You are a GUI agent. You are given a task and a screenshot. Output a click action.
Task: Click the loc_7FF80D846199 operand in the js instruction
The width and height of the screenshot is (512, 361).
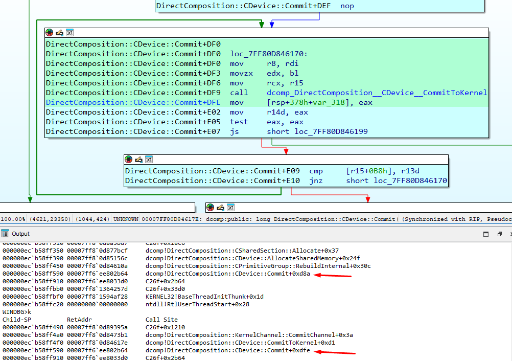331,131
